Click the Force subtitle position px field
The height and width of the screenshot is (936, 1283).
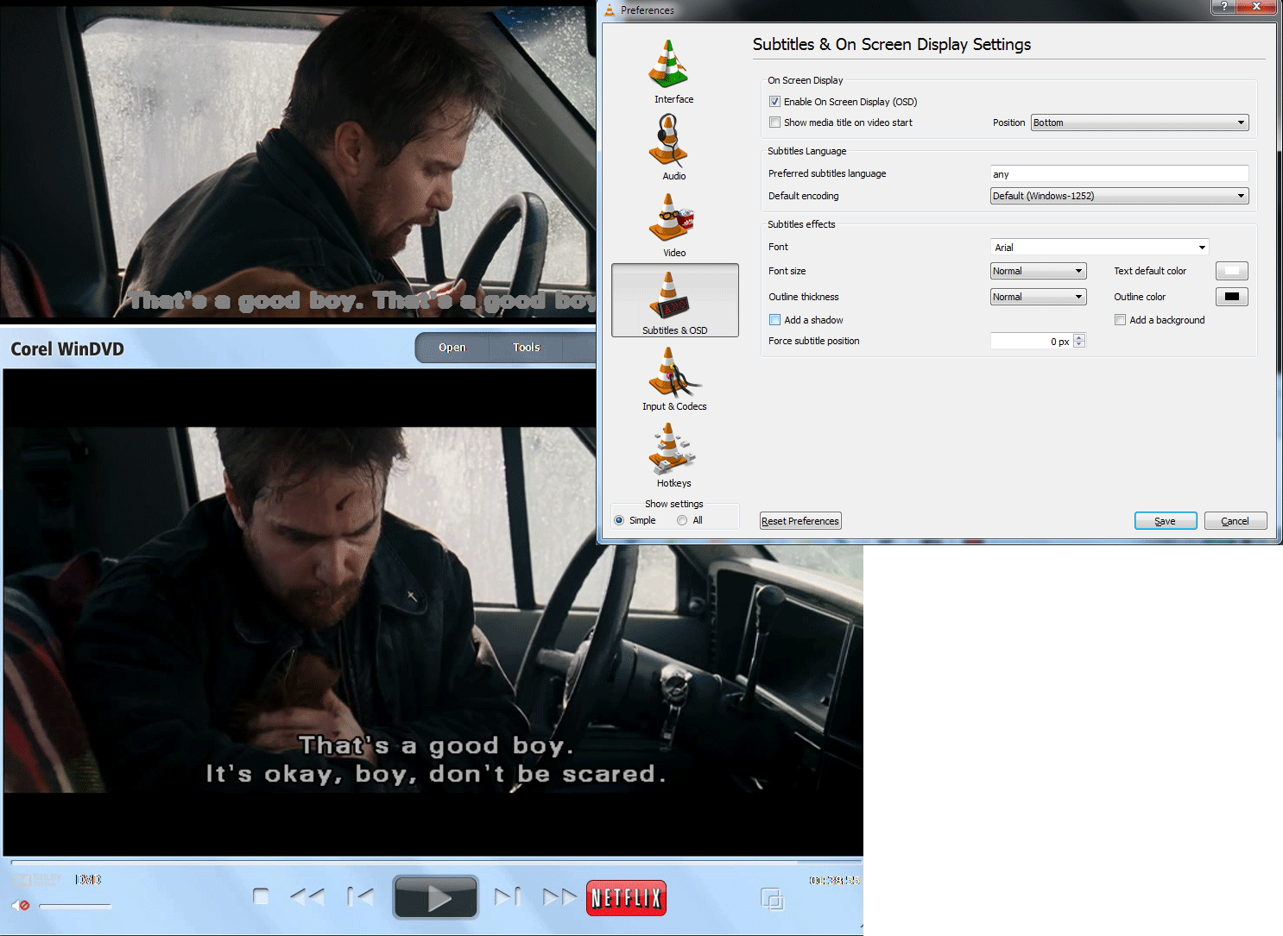tap(1032, 341)
